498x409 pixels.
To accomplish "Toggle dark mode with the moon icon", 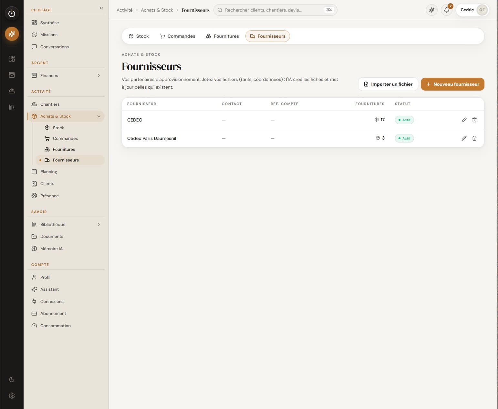I will [12, 379].
